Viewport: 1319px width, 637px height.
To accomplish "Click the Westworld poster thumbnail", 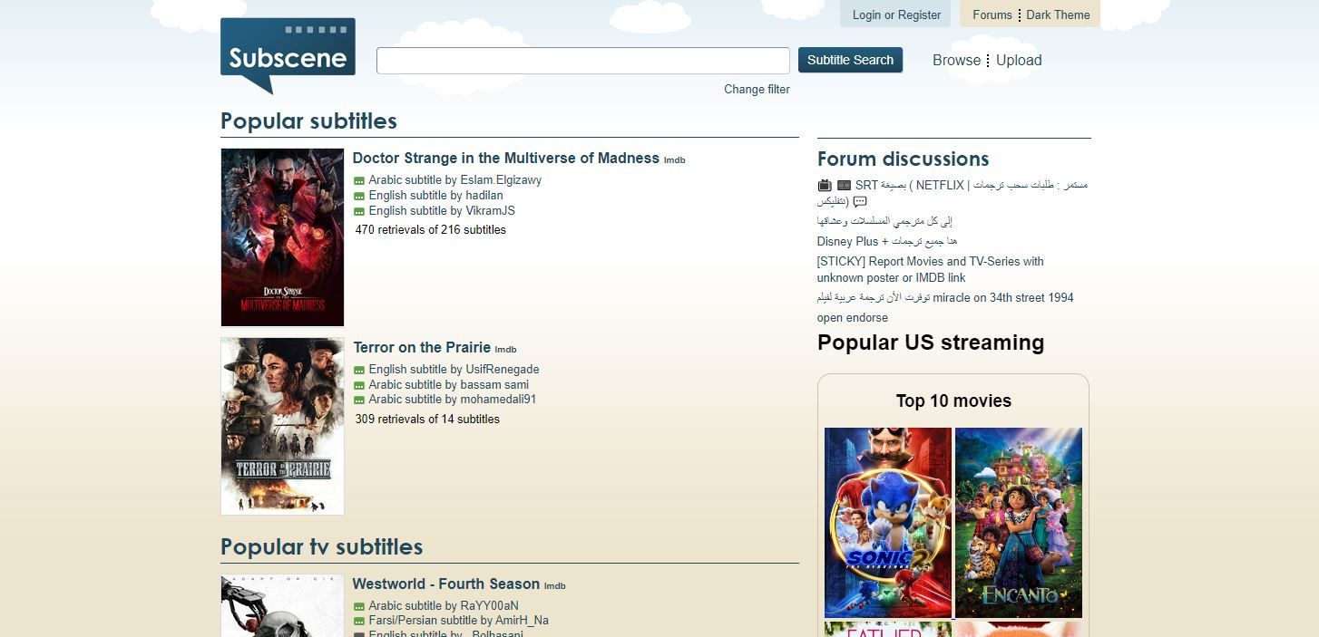I will click(x=282, y=605).
